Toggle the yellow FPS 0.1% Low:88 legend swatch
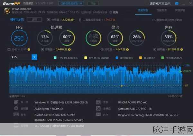This screenshot has height=136, width=193. click(86, 58)
